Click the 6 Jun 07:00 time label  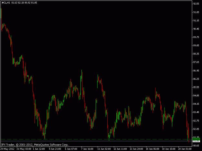point(71,149)
